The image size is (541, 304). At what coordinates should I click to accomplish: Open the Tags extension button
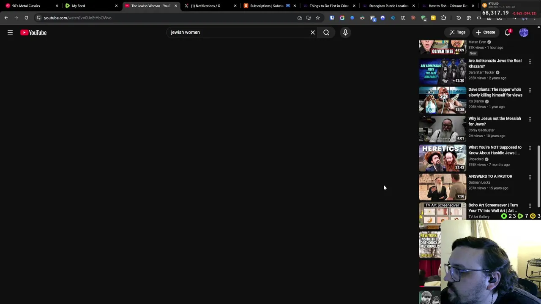point(457,33)
